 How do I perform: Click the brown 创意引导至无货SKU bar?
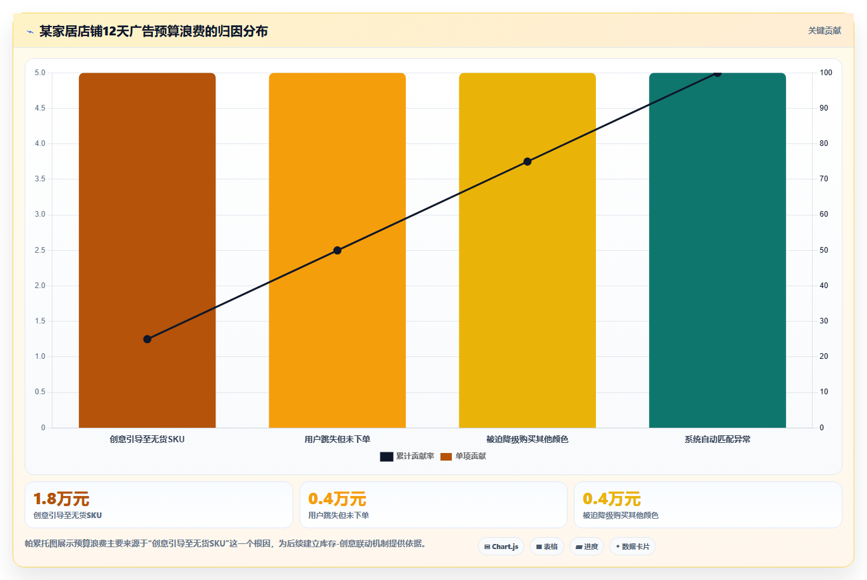click(147, 250)
